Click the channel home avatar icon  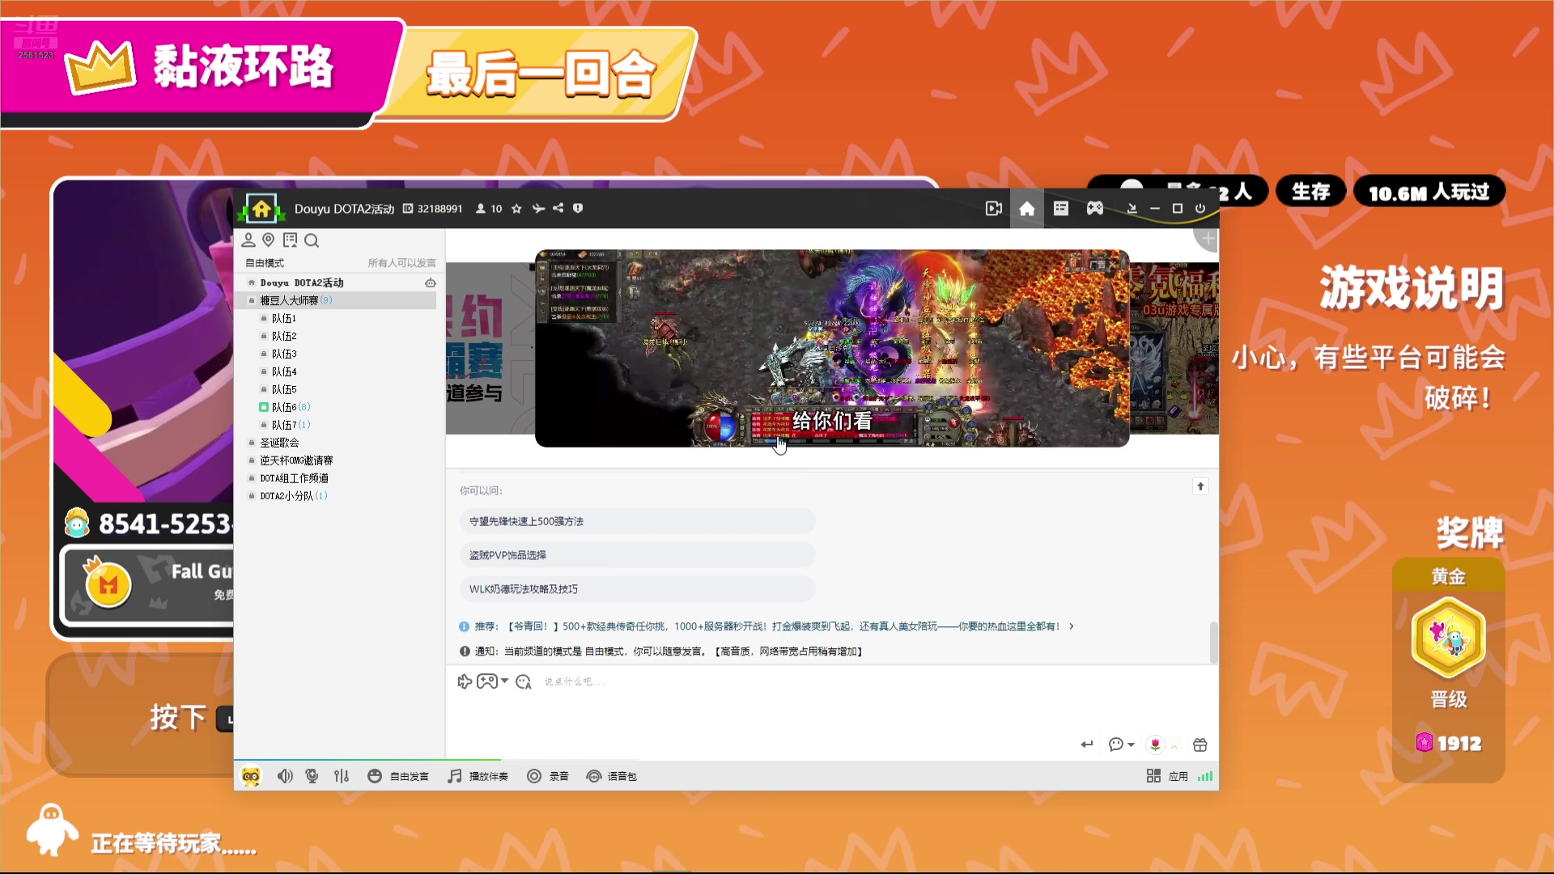261,209
